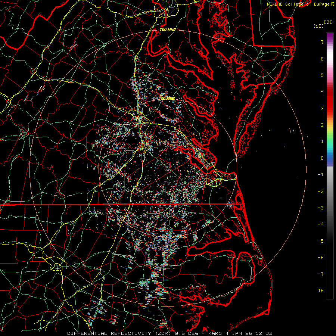Click the "DIFFERENTIAL REFLECTIVITY (ZDR)" caption text
This screenshot has height=336, width=336.
120,333
